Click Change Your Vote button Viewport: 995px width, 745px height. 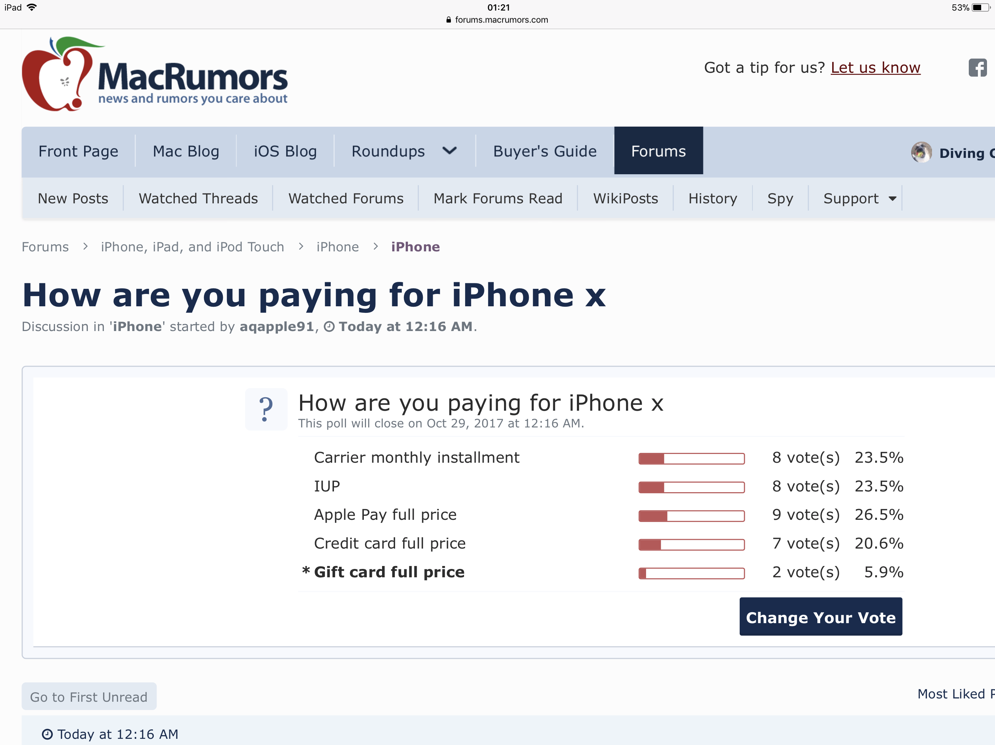click(x=821, y=617)
